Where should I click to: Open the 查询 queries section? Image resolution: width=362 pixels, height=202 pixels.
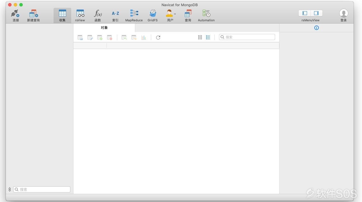pos(188,15)
